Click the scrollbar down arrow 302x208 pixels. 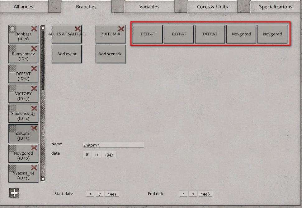point(43,179)
